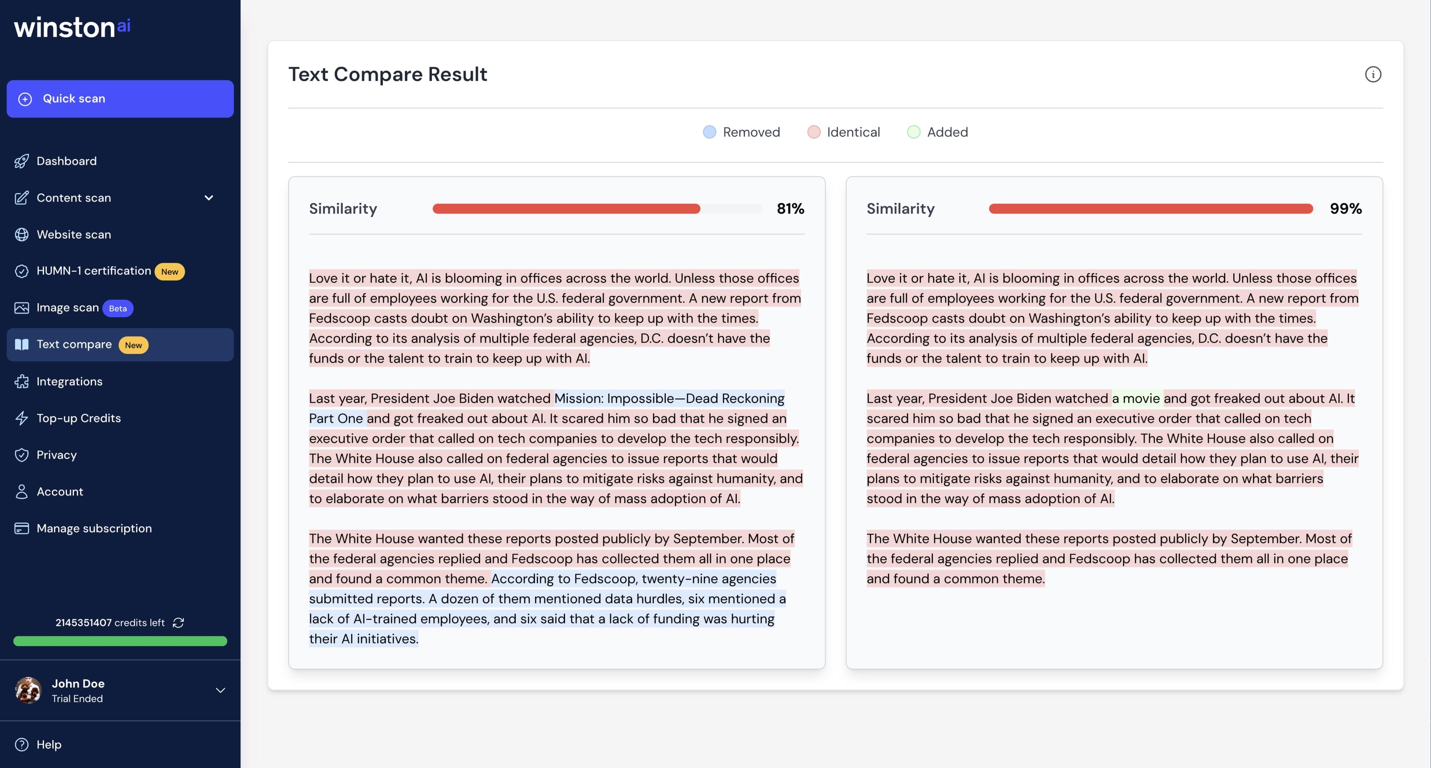Image resolution: width=1431 pixels, height=768 pixels.
Task: Open the Text compare menu item
Action: 74,345
